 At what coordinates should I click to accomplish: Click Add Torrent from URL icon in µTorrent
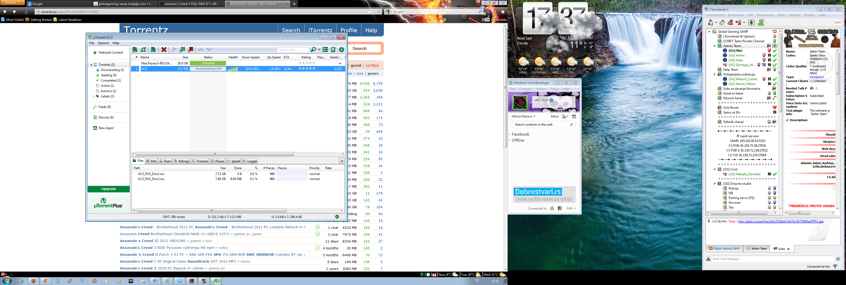pos(144,50)
